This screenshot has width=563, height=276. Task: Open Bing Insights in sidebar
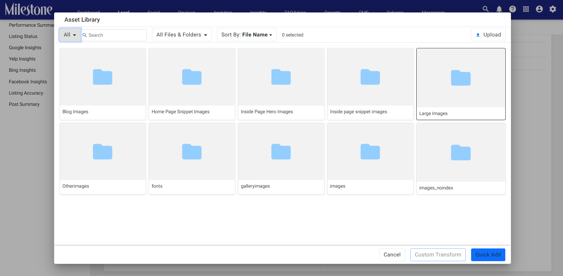[22, 70]
